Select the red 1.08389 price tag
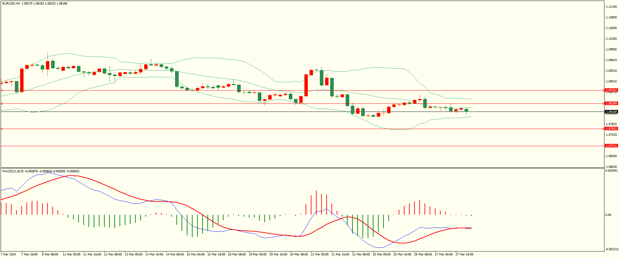Viewport: 619px width, 258px height. [x=611, y=103]
